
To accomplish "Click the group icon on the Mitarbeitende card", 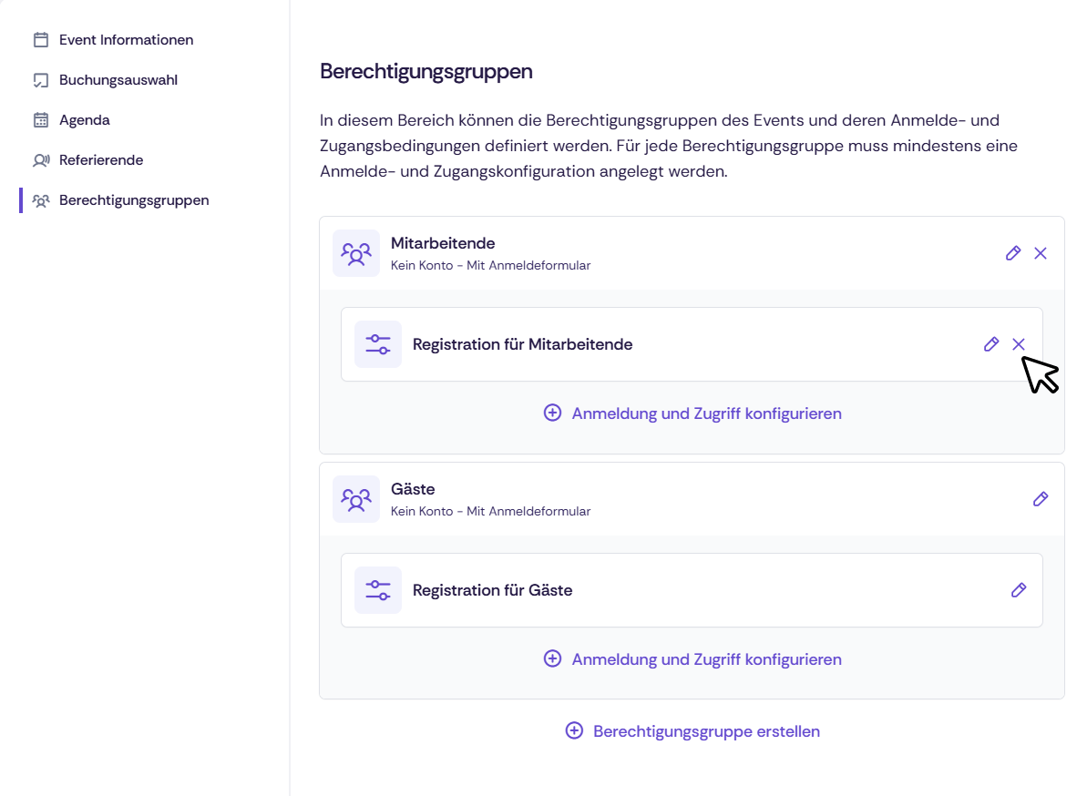I will click(x=356, y=252).
